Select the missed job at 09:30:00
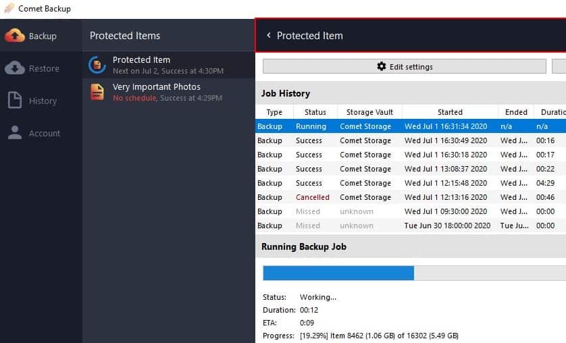Screen dimensions: 566x343 click(411, 211)
